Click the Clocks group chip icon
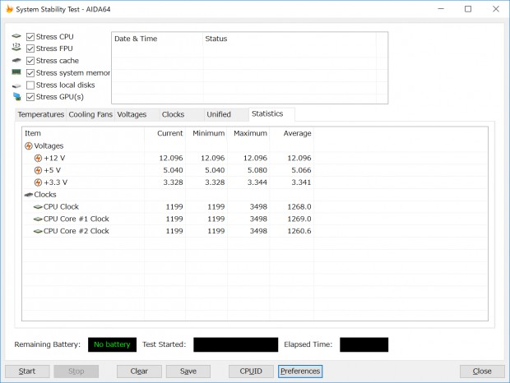This screenshot has width=510, height=383. [29, 195]
